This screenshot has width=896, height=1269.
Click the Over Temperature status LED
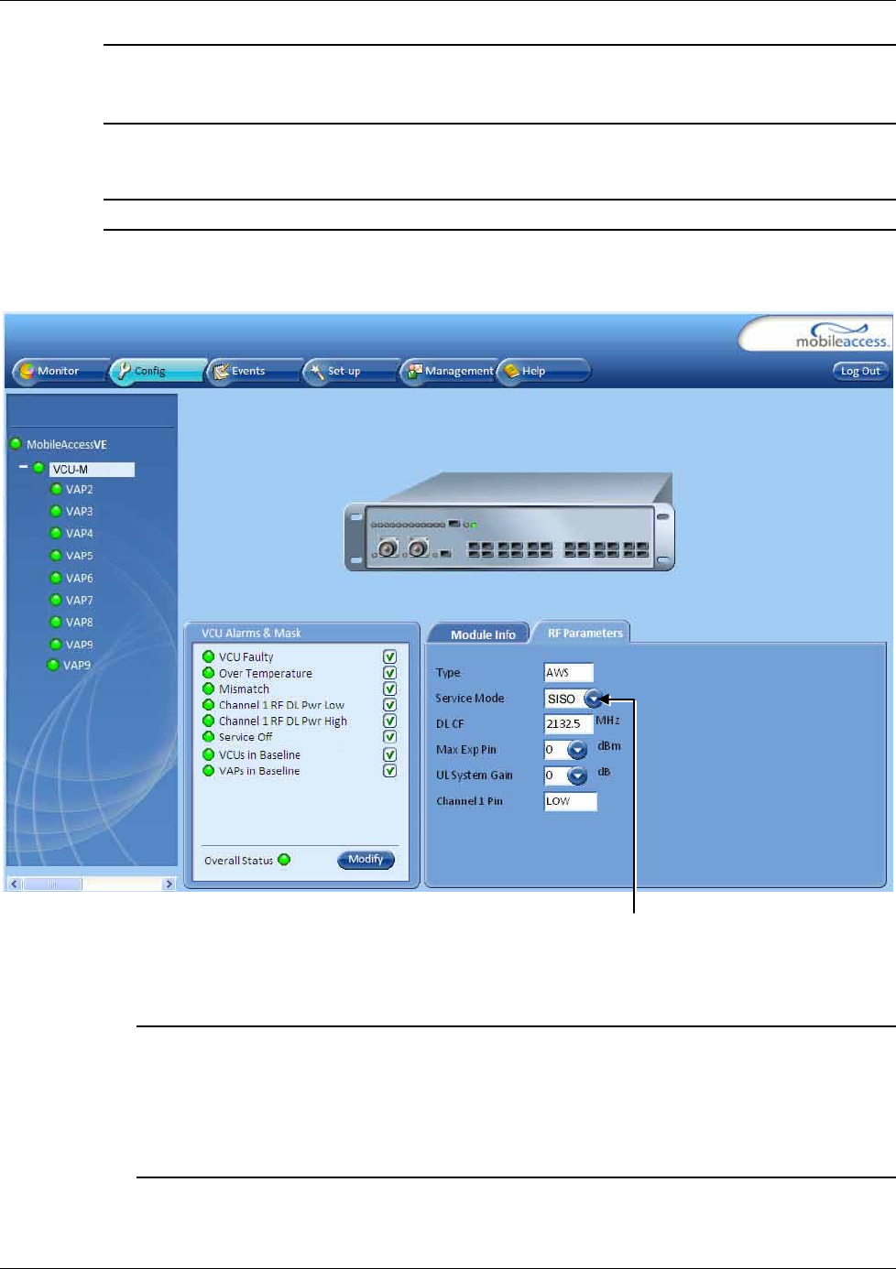[x=208, y=673]
